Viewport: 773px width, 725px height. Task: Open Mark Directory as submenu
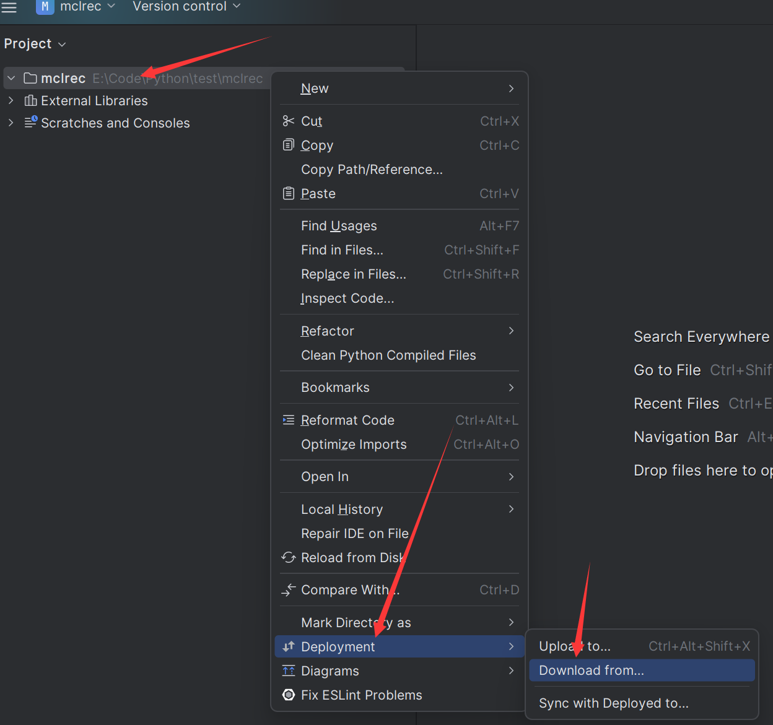400,623
